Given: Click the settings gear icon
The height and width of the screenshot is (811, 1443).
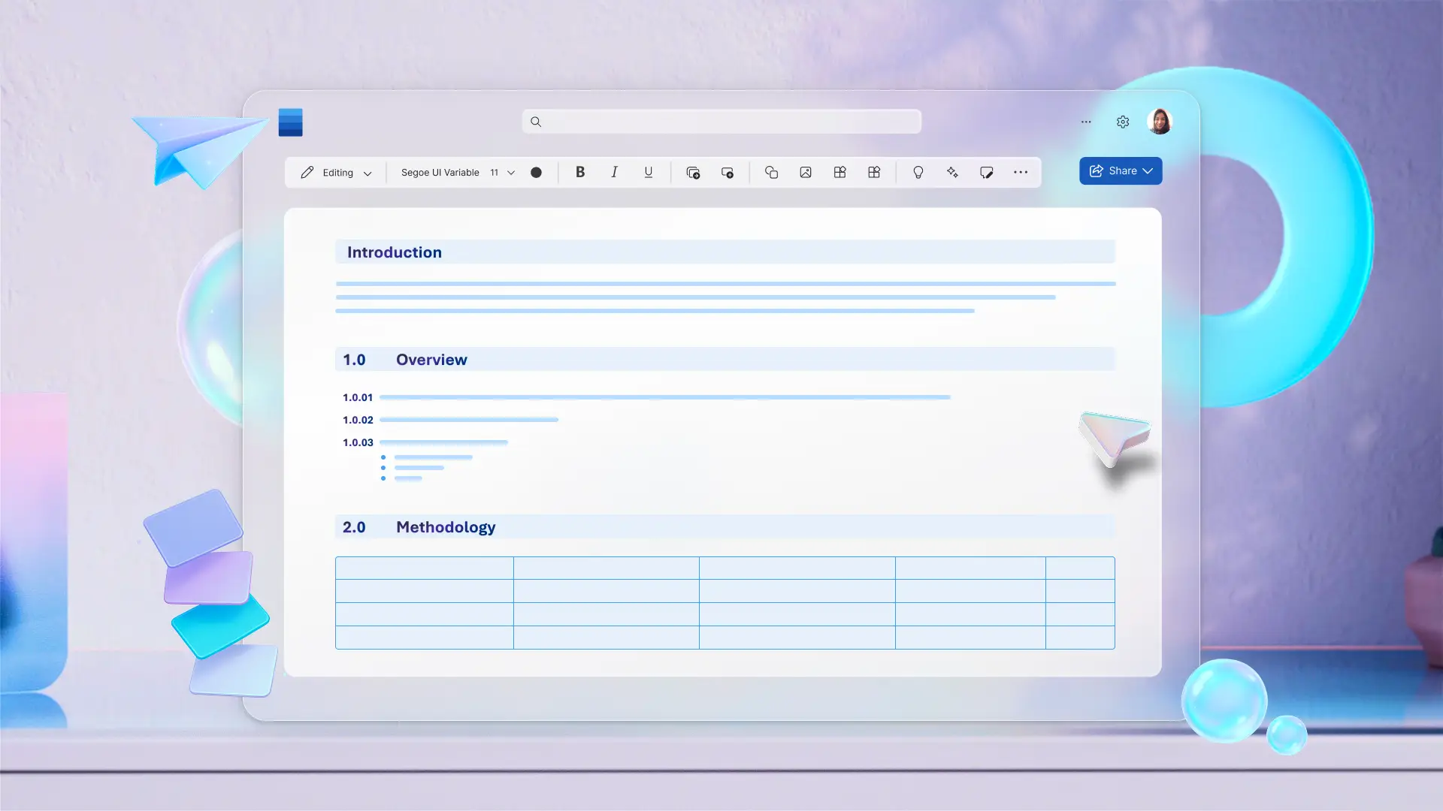Looking at the screenshot, I should click(1122, 122).
